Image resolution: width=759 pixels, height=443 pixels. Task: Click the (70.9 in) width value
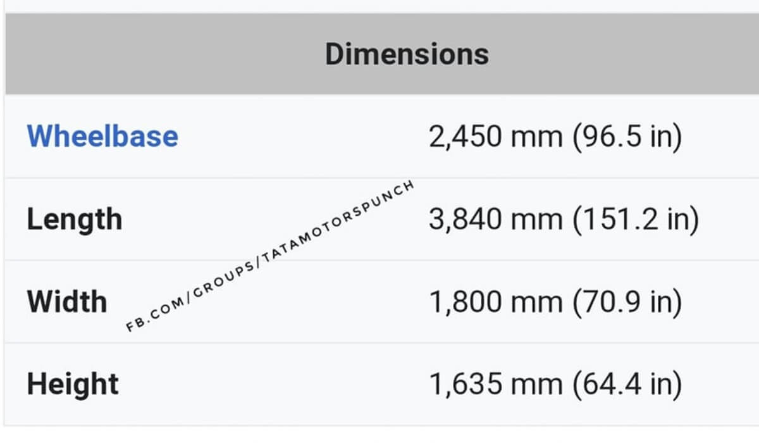627,302
